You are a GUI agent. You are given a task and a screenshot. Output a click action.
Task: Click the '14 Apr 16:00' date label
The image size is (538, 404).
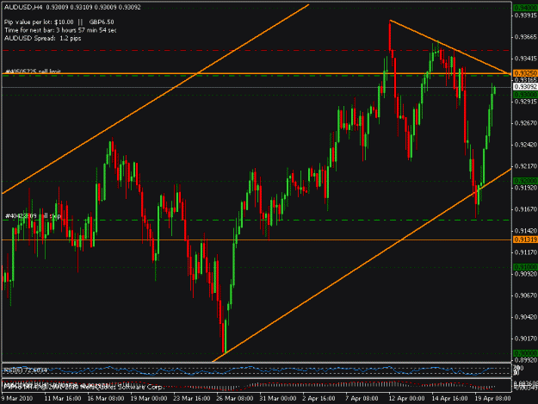[449, 399]
